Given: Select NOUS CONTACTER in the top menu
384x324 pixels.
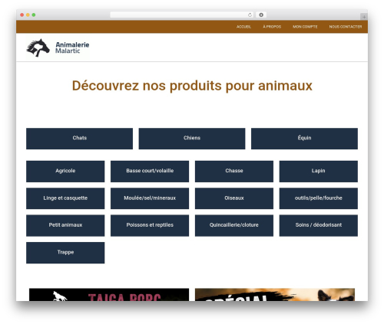Looking at the screenshot, I should coord(346,27).
